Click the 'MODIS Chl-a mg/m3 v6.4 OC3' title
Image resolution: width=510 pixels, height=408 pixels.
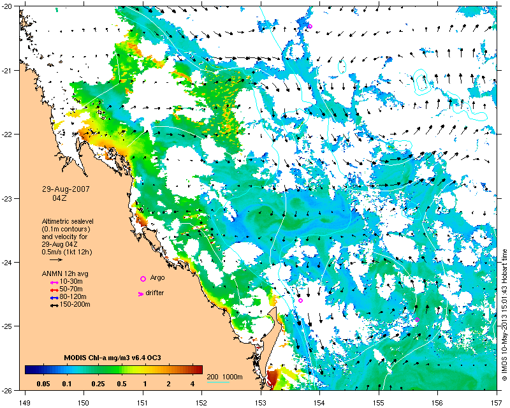[113, 358]
